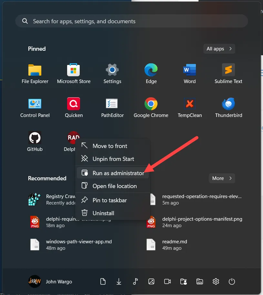Launch Thunderbird mail app

pyautogui.click(x=228, y=108)
